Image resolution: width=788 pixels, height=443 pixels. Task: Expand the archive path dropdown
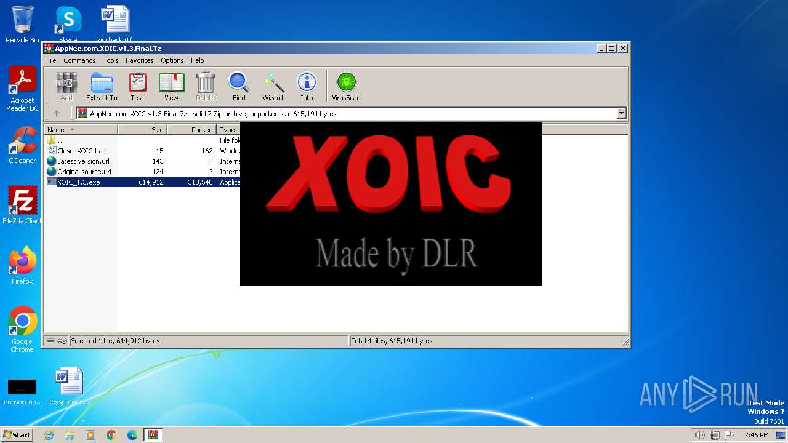pos(621,113)
